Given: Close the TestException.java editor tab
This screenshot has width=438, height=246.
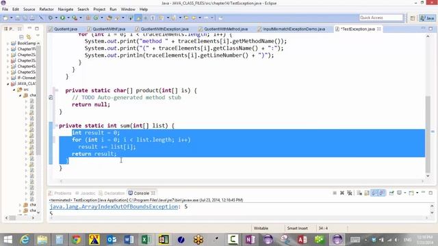Looking at the screenshot, I should [x=378, y=29].
